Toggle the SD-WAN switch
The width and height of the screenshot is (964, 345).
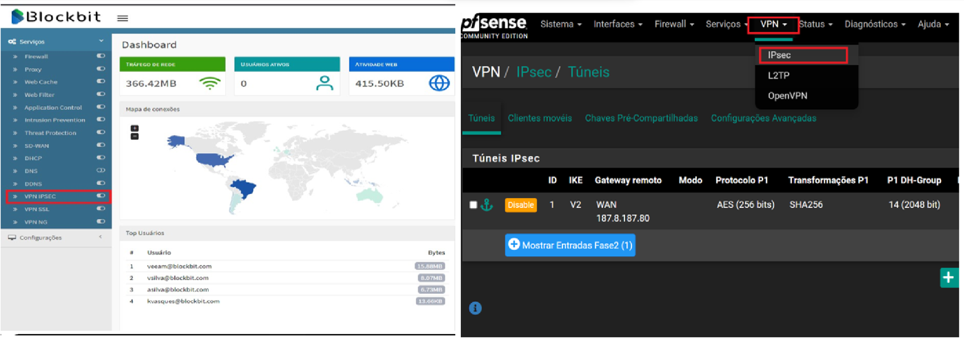point(101,145)
